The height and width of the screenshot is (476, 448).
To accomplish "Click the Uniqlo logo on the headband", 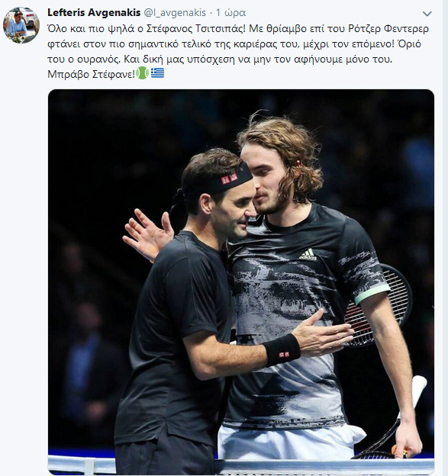I will [229, 178].
